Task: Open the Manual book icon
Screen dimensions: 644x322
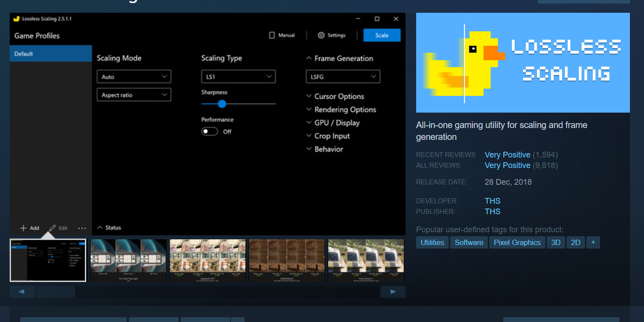Action: (x=272, y=35)
